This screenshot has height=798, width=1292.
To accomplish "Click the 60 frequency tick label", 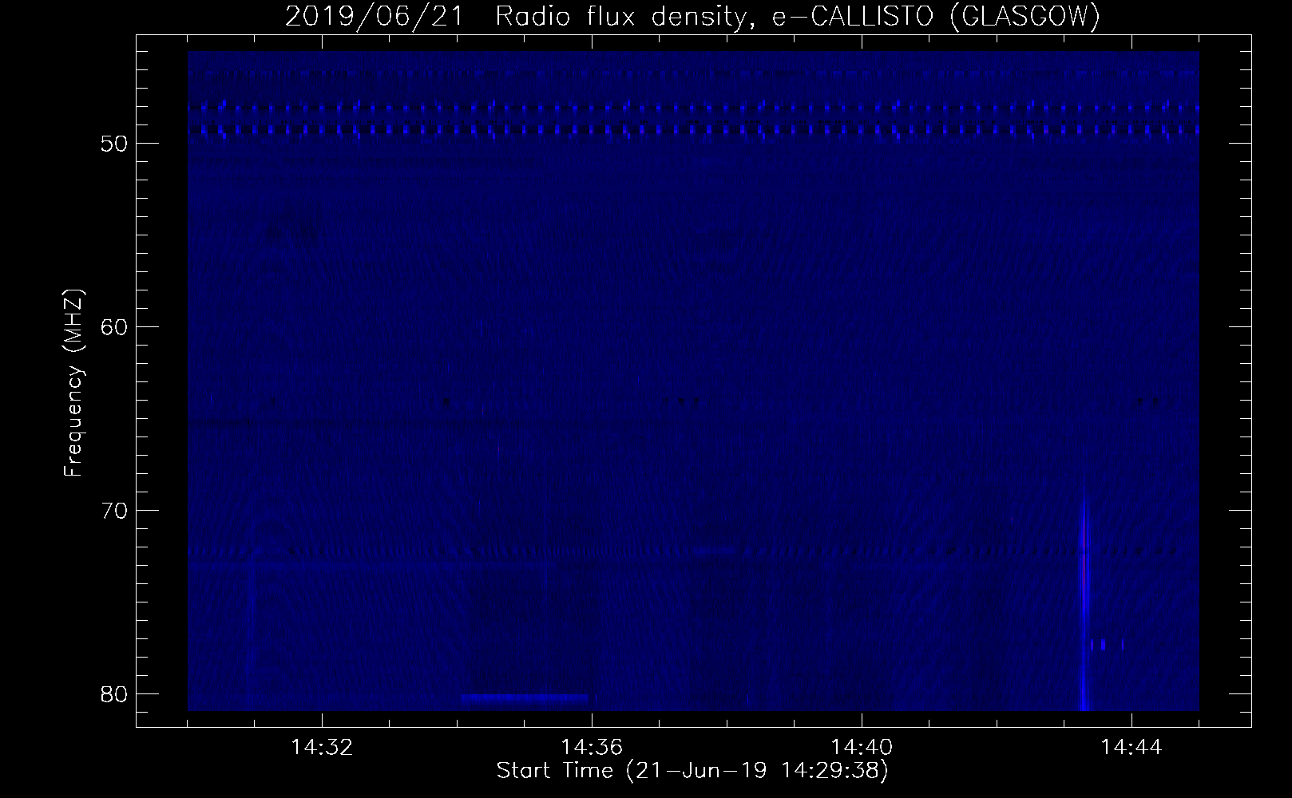I will click(x=113, y=327).
